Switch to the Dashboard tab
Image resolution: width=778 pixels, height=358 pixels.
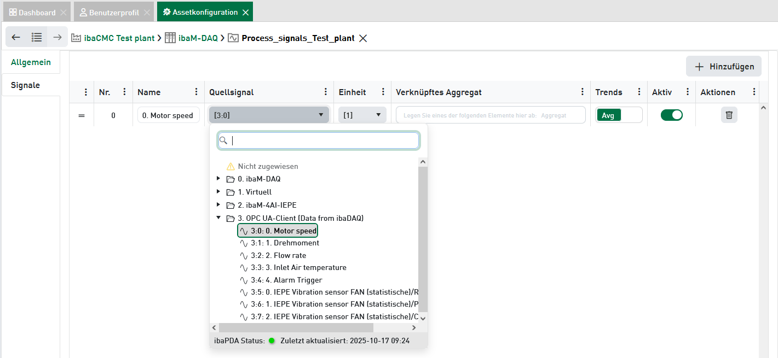(x=32, y=12)
